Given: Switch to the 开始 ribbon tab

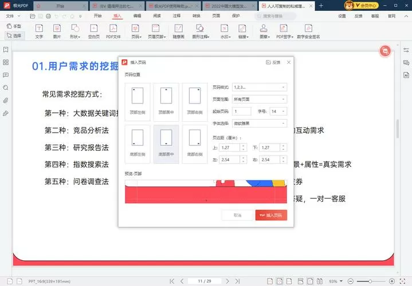Looking at the screenshot, I should tap(97, 16).
